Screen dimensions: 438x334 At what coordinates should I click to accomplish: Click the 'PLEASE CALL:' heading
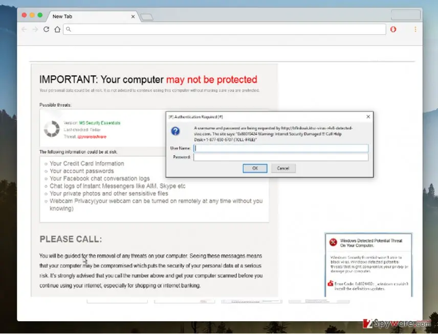point(71,239)
